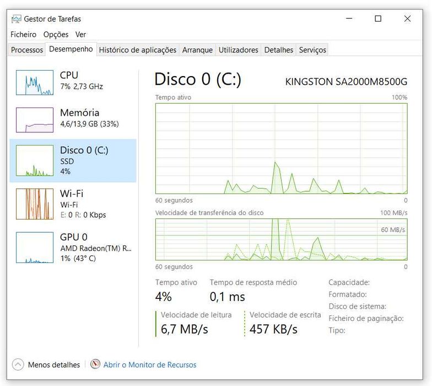Image resolution: width=432 pixels, height=386 pixels.
Task: Click the 0,1 ms response time value
Action: click(227, 297)
